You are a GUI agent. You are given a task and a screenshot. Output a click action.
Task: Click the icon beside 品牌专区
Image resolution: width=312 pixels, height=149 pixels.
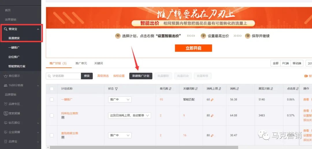tap(5, 104)
